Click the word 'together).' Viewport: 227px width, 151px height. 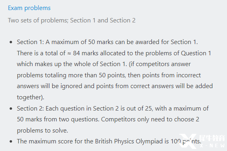[x=31, y=97]
